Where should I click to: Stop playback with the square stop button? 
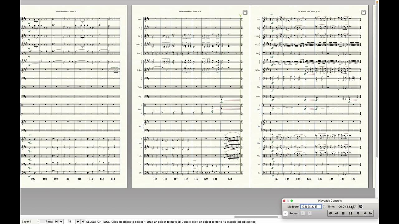pos(343,213)
